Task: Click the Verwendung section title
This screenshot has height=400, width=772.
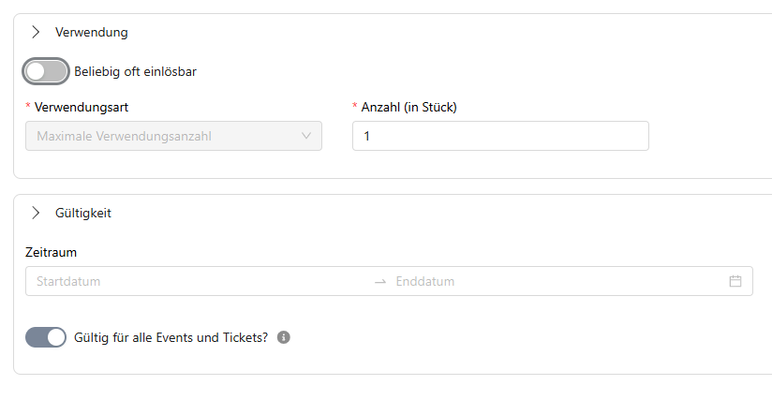Action: 92,32
